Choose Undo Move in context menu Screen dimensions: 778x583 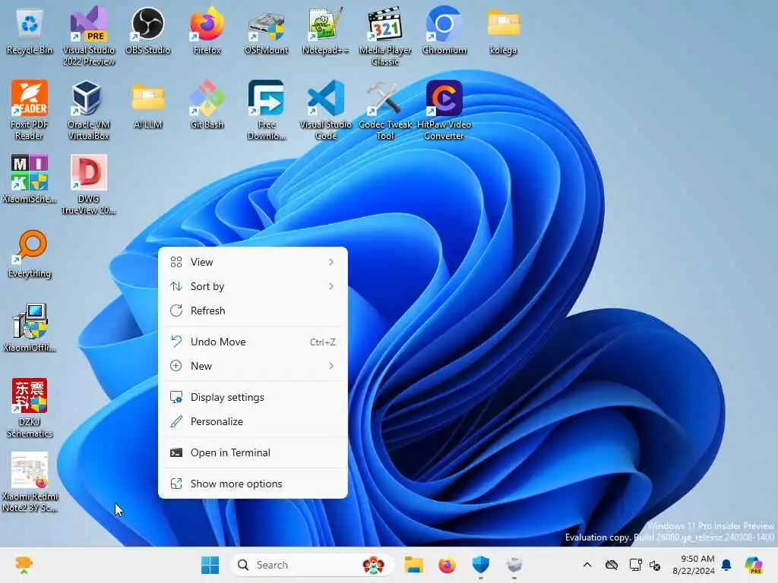pos(252,342)
